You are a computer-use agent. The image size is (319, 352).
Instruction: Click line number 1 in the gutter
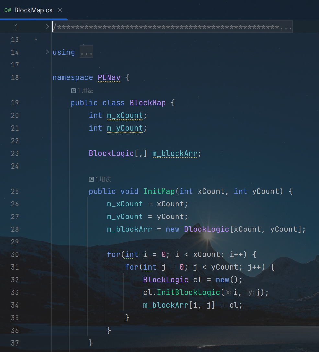click(17, 27)
